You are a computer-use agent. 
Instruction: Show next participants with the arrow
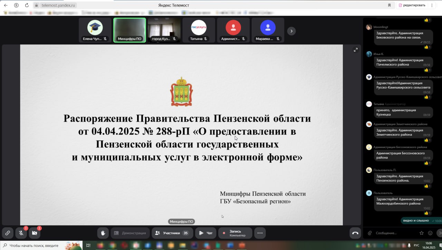point(291,31)
